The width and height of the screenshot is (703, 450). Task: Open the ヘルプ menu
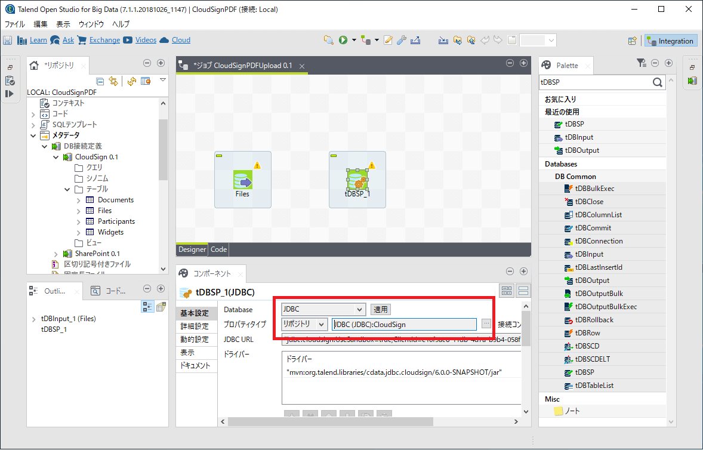[121, 24]
